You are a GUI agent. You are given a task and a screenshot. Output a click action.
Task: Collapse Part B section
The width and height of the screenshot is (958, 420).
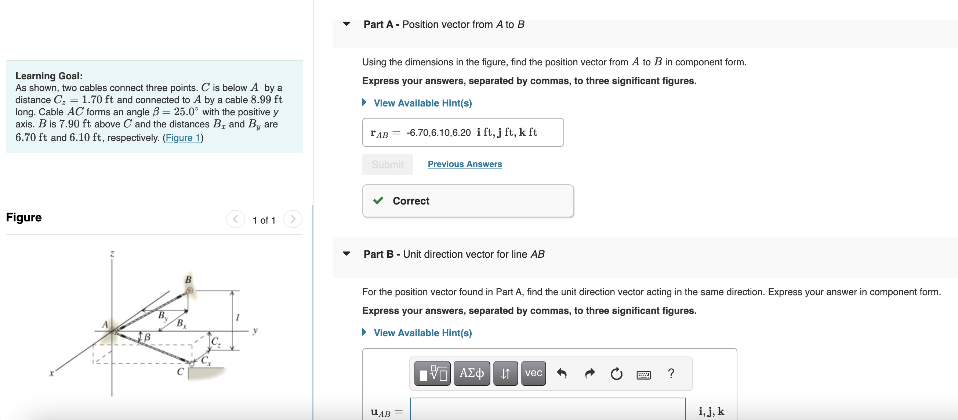[x=346, y=253]
